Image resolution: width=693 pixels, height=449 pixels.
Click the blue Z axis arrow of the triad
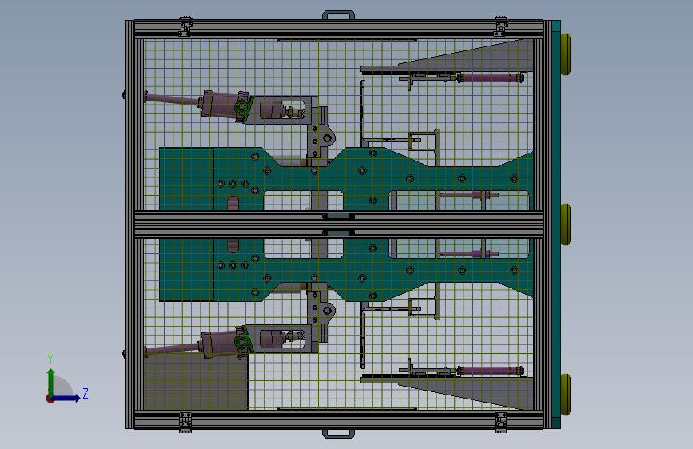pos(66,398)
